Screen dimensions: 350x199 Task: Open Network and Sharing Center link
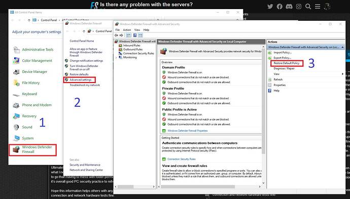86,170
